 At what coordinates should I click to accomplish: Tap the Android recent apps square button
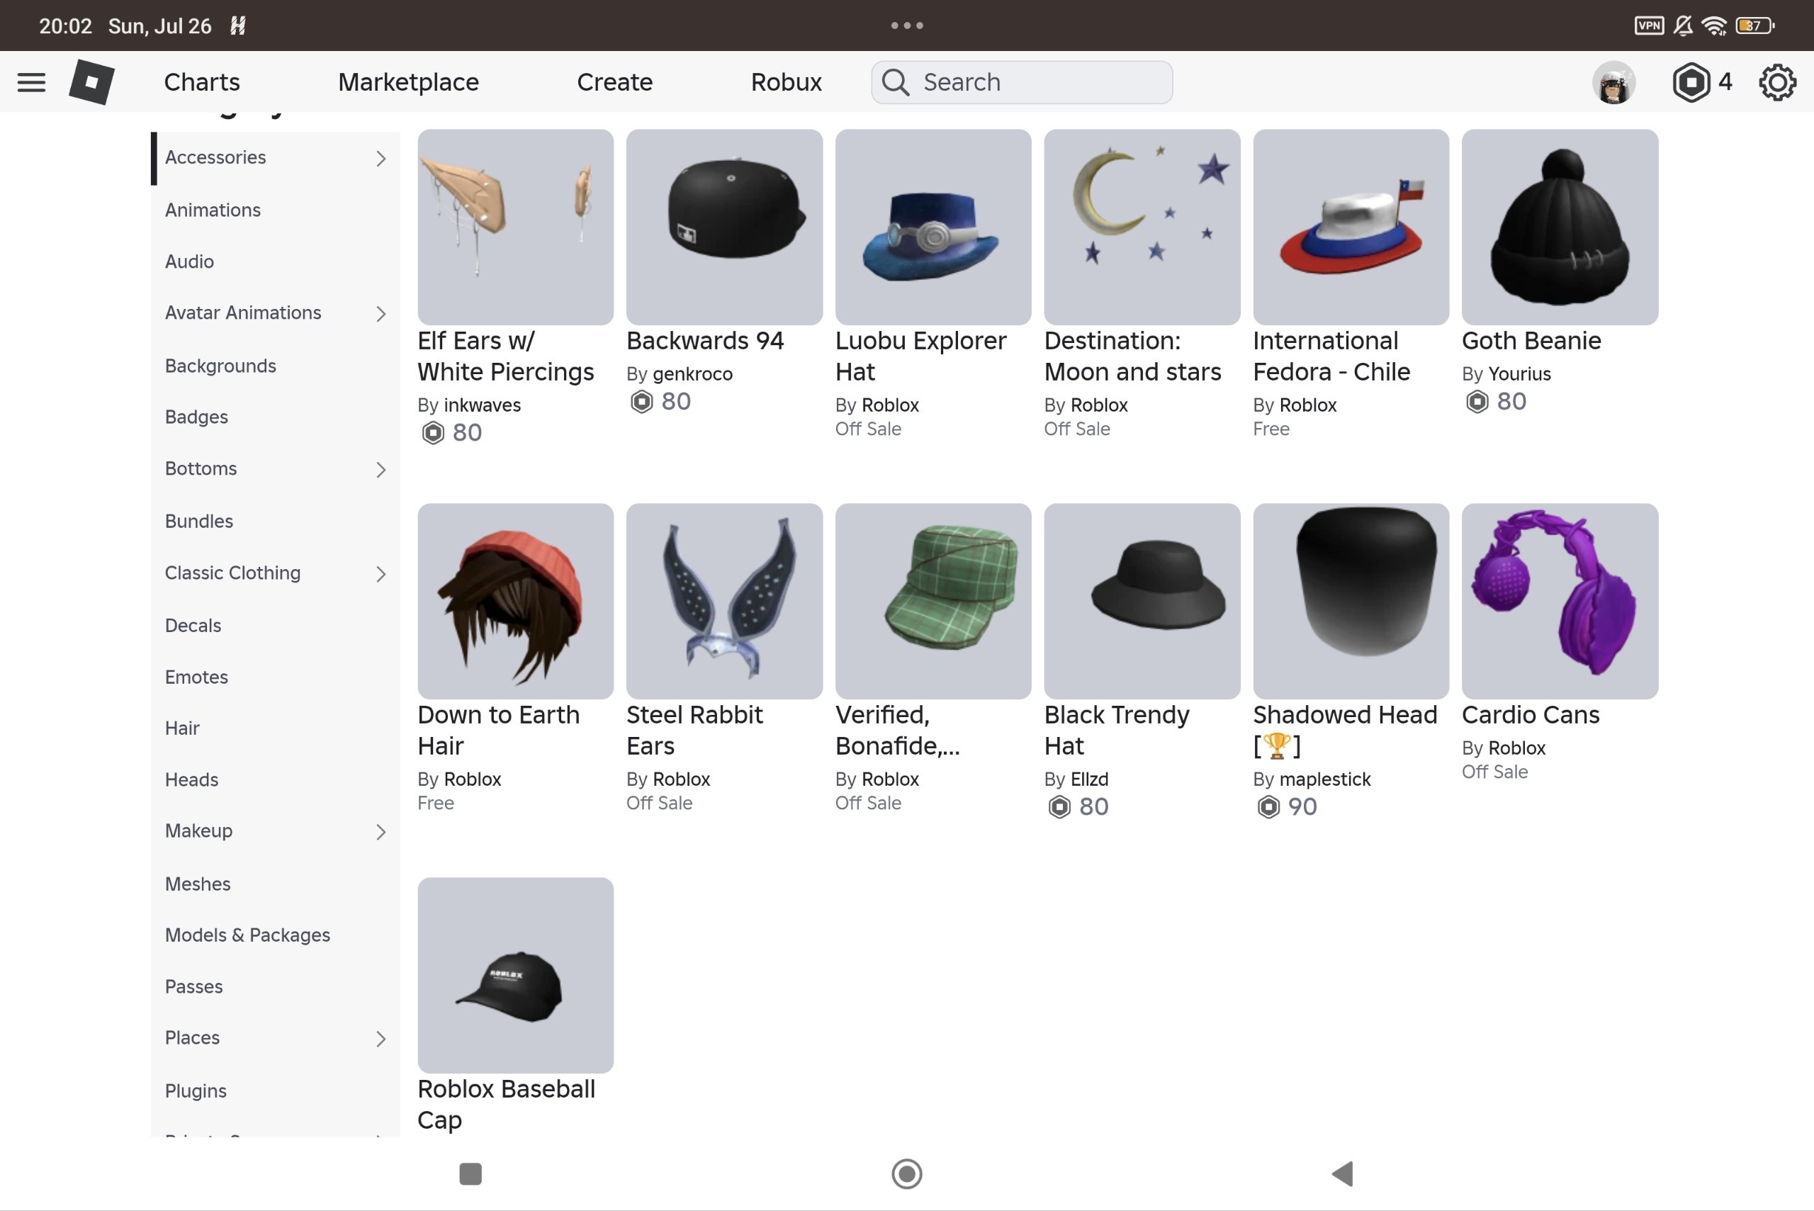point(471,1174)
